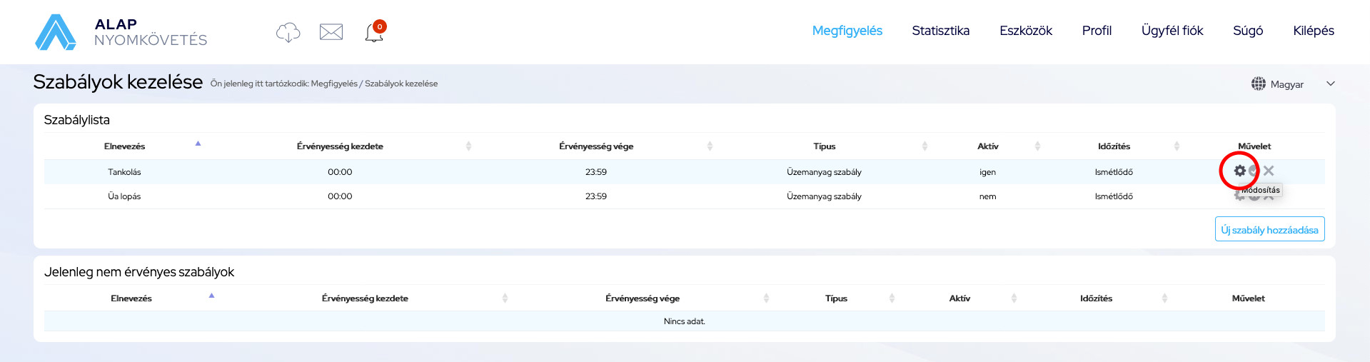Delete the Tankolás rule with X icon
This screenshot has height=362, width=1370.
1269,171
